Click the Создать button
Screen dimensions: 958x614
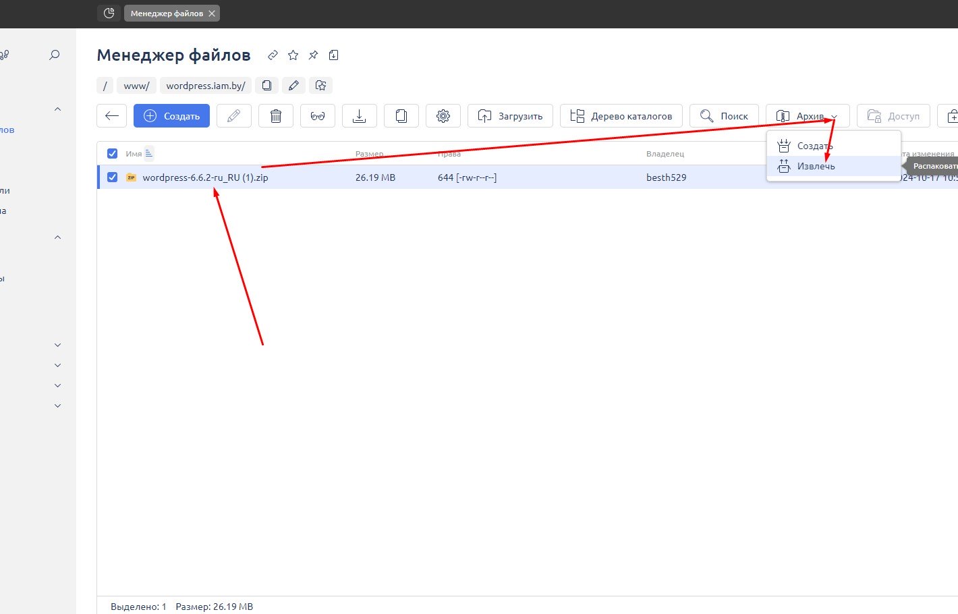point(171,116)
